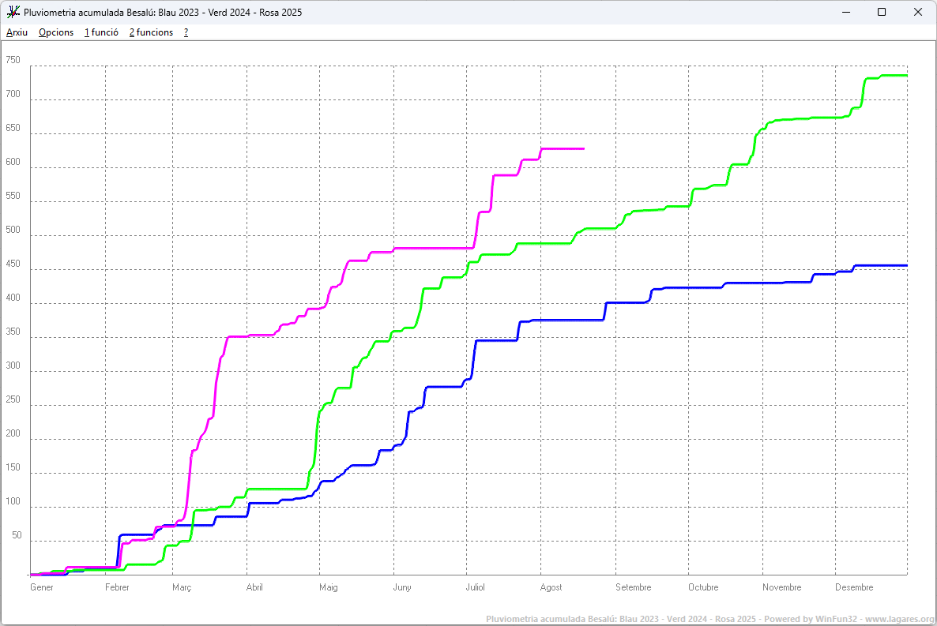
Task: Click the Febrer x-axis label
Action: coord(117,587)
